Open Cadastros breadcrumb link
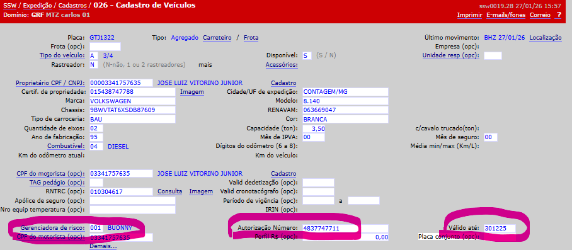The width and height of the screenshot is (572, 250). point(72,6)
